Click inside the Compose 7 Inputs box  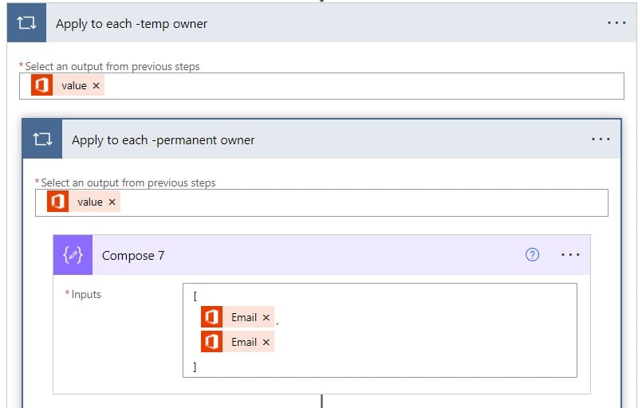tap(380, 330)
